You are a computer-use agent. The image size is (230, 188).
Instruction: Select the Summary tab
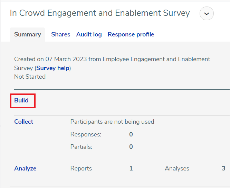point(28,34)
